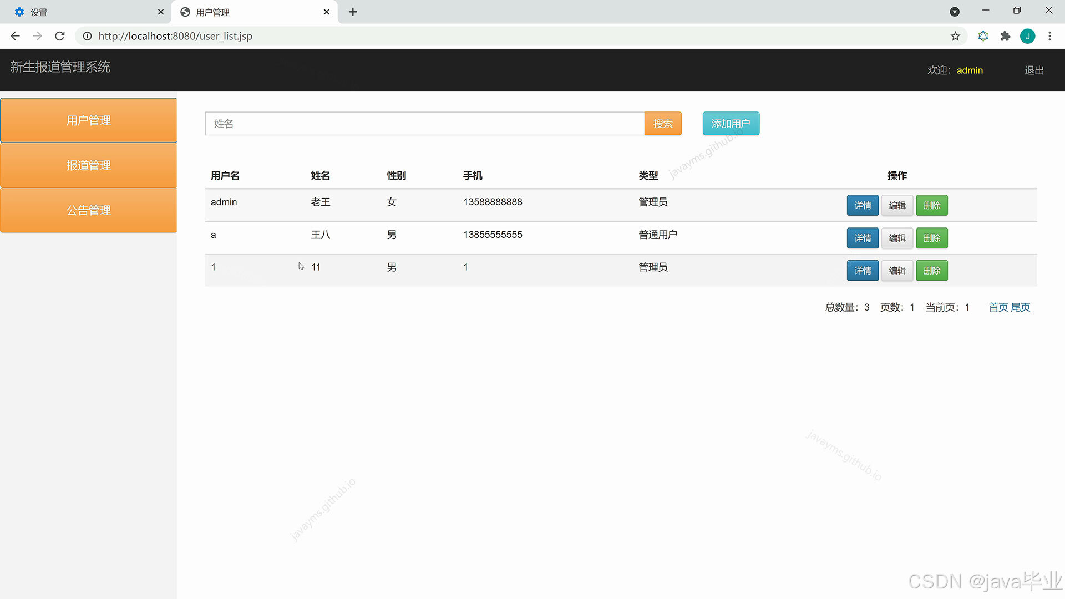1065x599 pixels.
Task: Open the extensions puzzle icon
Action: [x=1005, y=36]
